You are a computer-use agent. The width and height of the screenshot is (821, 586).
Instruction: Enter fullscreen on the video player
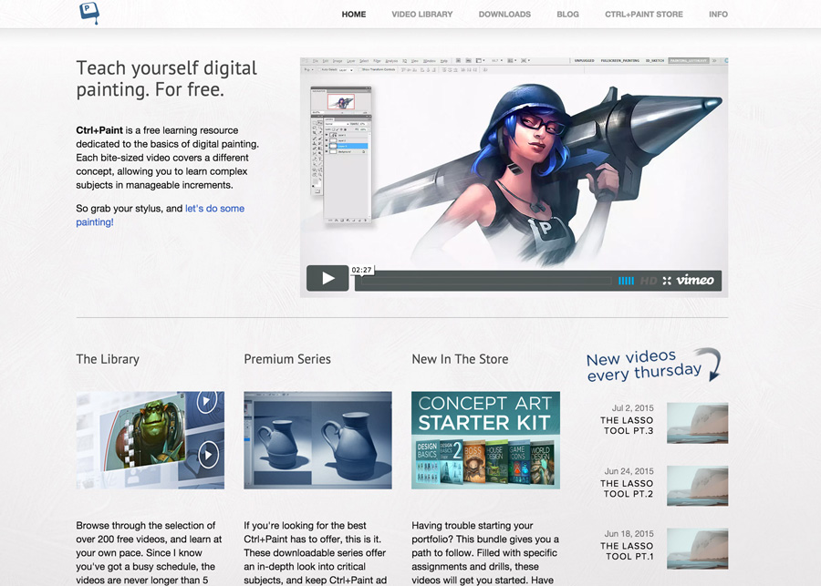coord(667,281)
